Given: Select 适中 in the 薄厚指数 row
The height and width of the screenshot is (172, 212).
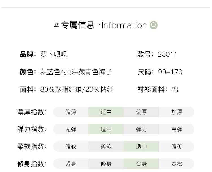Looking at the screenshot, I should click(x=106, y=112).
